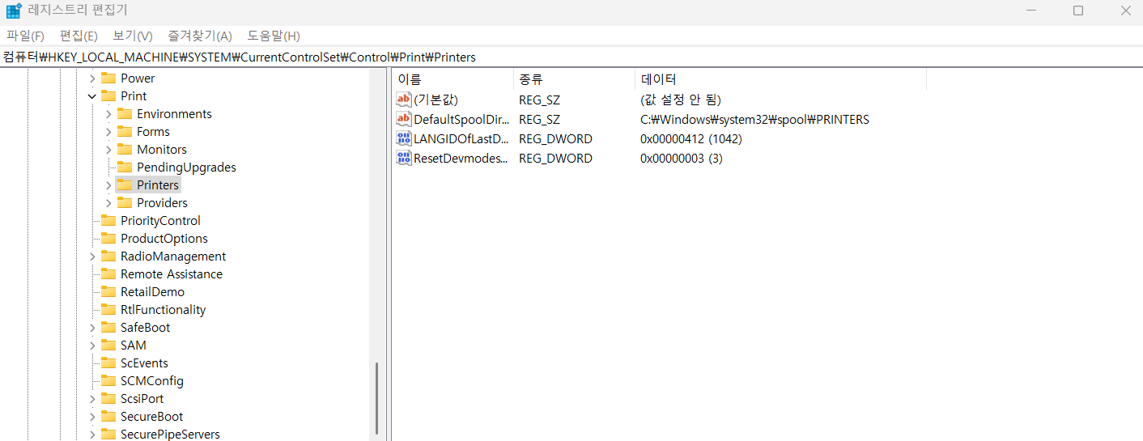Screen dimensions: 1143x441
Task: Click the Registry Editor app icon in title bar
Action: coord(14,11)
